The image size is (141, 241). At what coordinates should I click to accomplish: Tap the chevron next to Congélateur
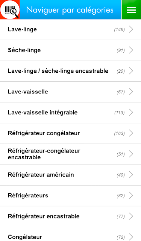[x=131, y=237]
